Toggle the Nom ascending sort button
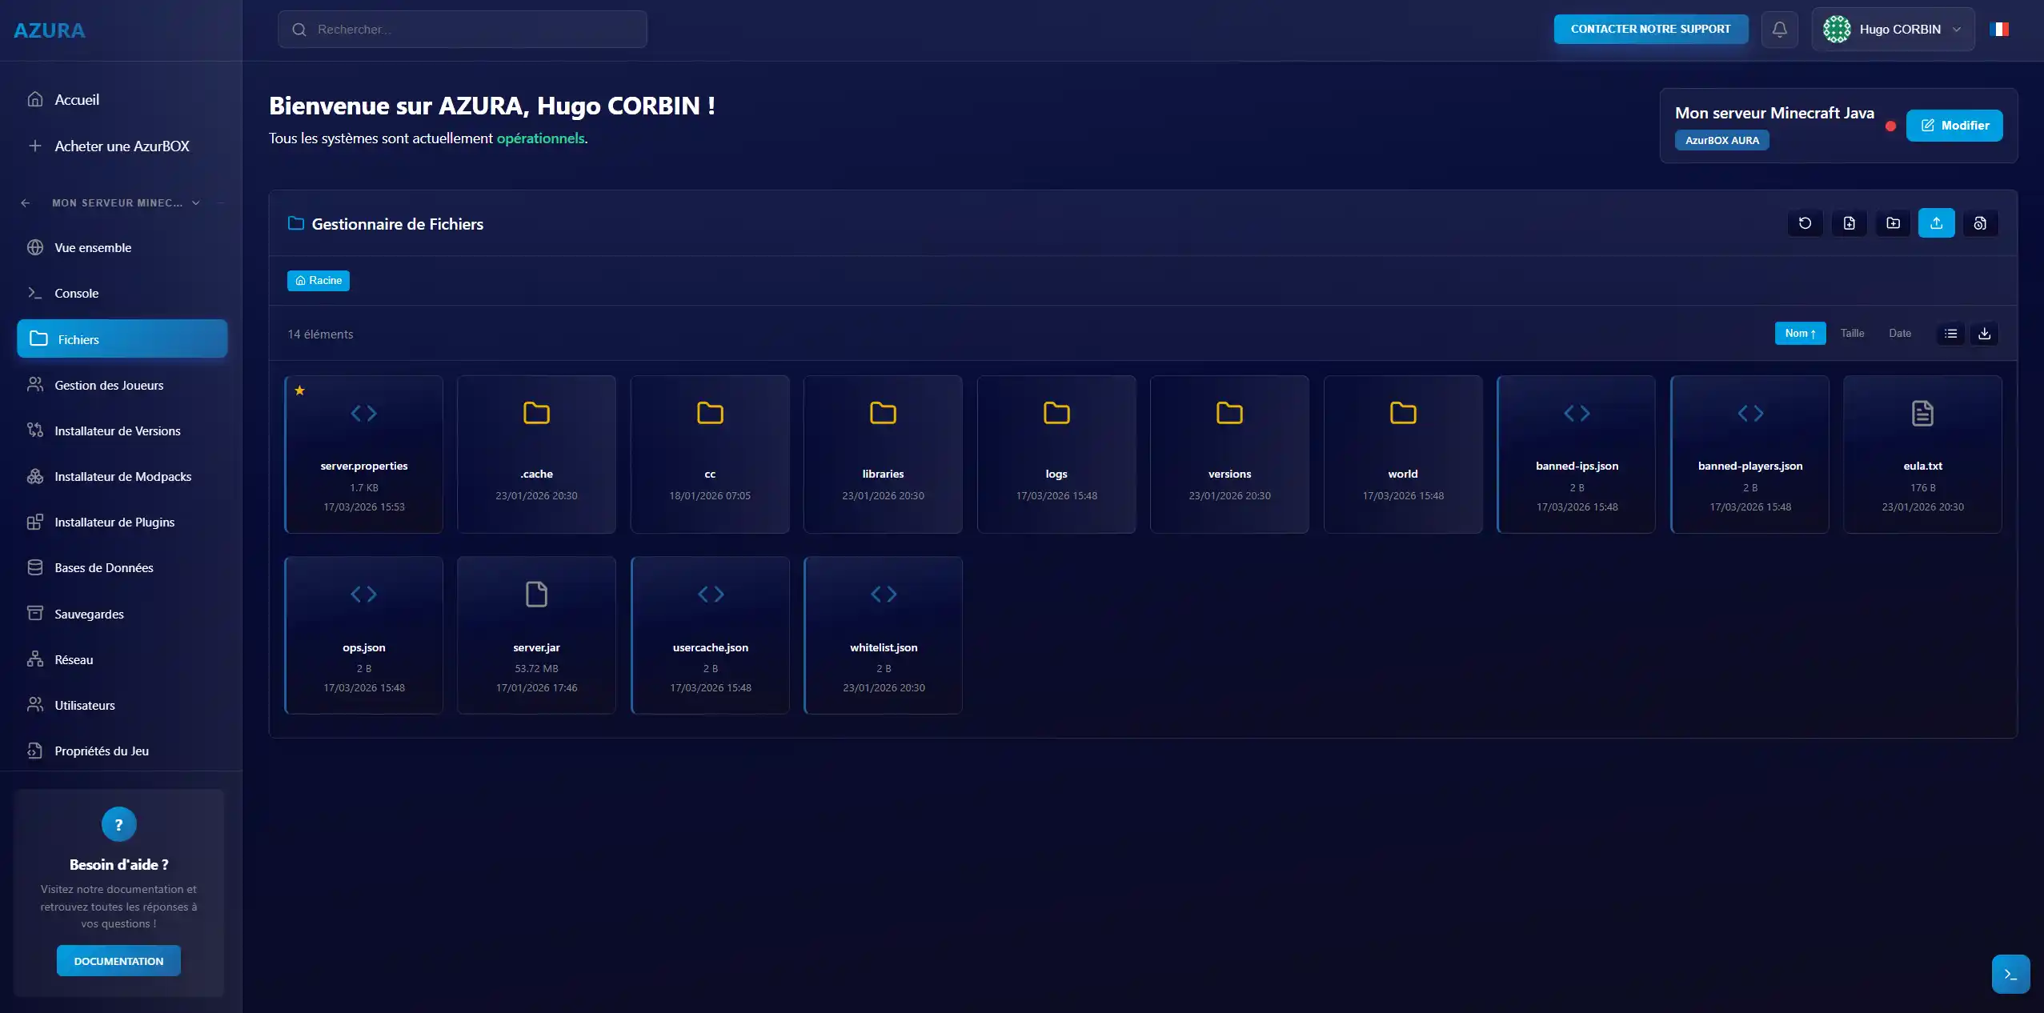This screenshot has width=2044, height=1013. (1800, 334)
